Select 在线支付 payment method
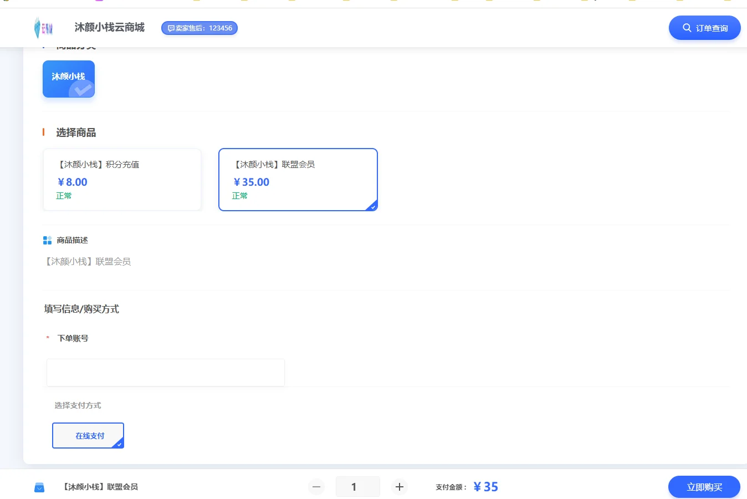The image size is (747, 499). point(88,435)
